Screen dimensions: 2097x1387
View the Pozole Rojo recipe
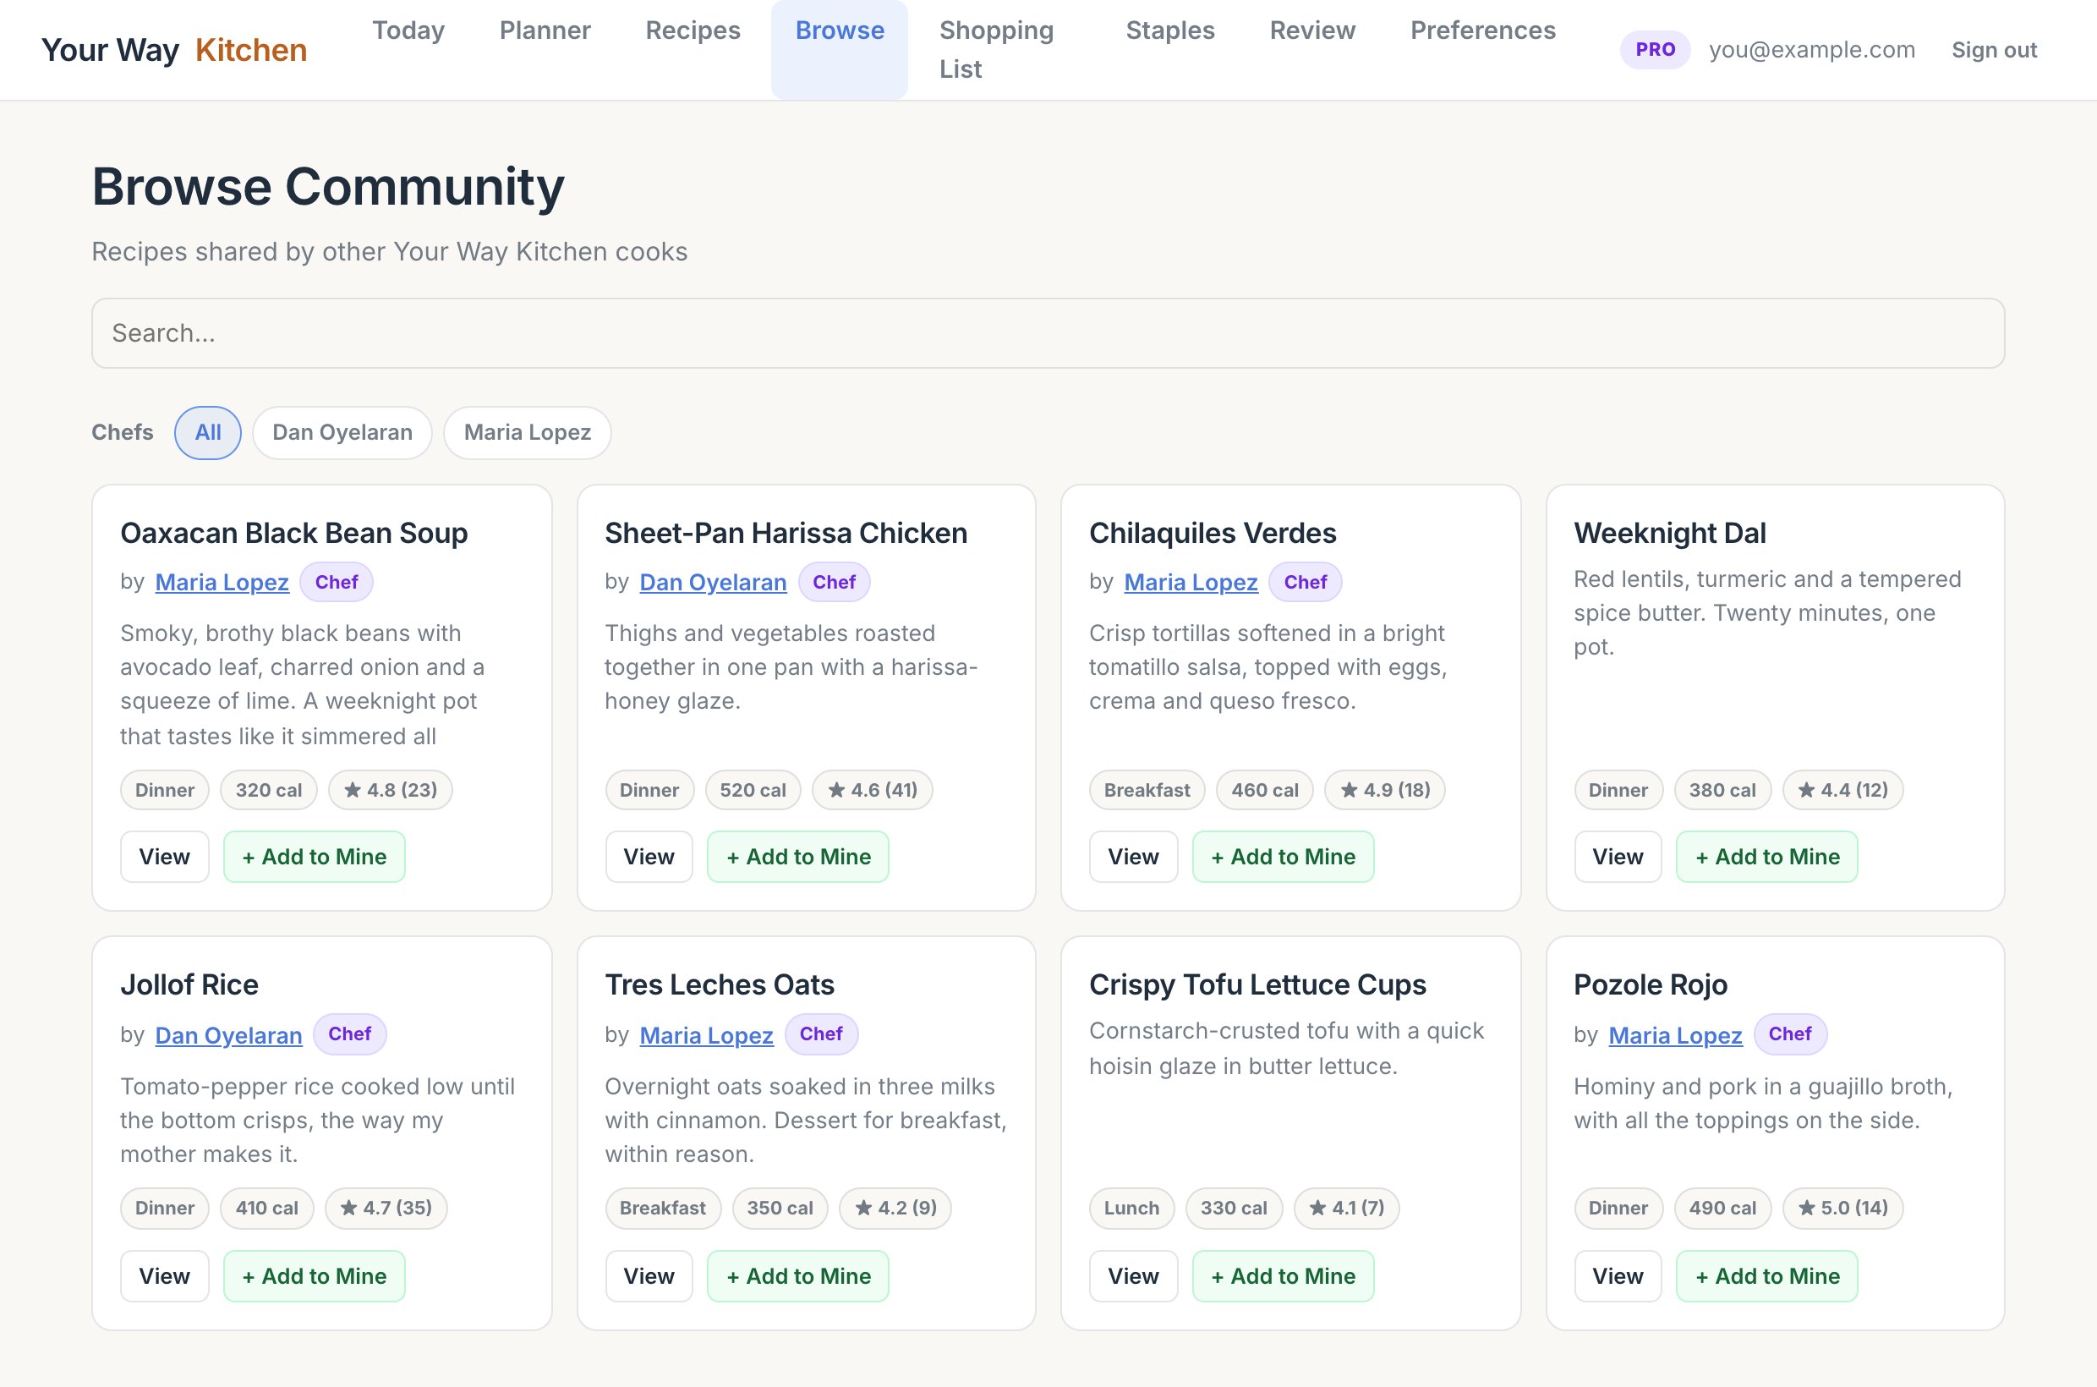(1618, 1275)
